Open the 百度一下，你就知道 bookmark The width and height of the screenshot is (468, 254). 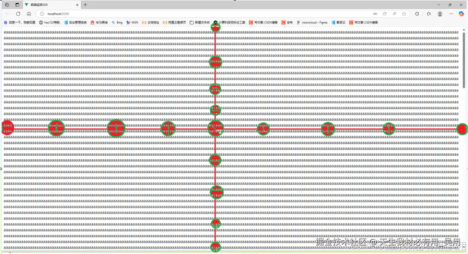[x=19, y=23]
